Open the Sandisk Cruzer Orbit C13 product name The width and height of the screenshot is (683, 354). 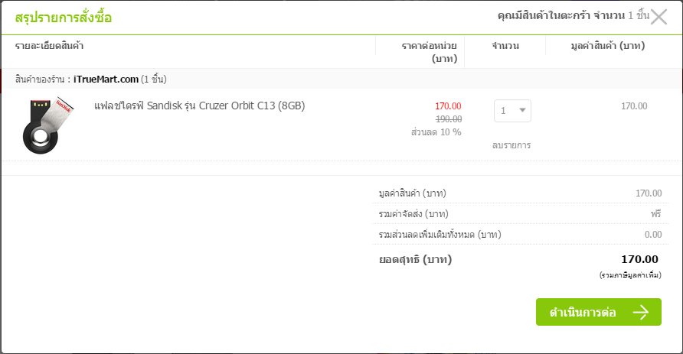point(200,106)
